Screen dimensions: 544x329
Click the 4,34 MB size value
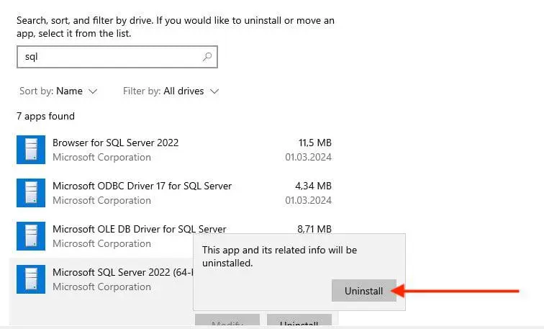(313, 186)
